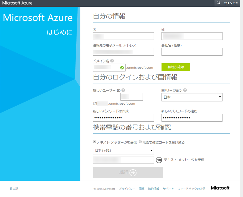Screen dimensions: 243x197
Task: Click the はじめに text in left panel
Action: 60,32
